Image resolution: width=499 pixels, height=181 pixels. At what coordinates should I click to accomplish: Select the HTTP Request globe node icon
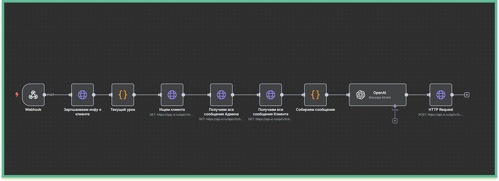pos(441,95)
